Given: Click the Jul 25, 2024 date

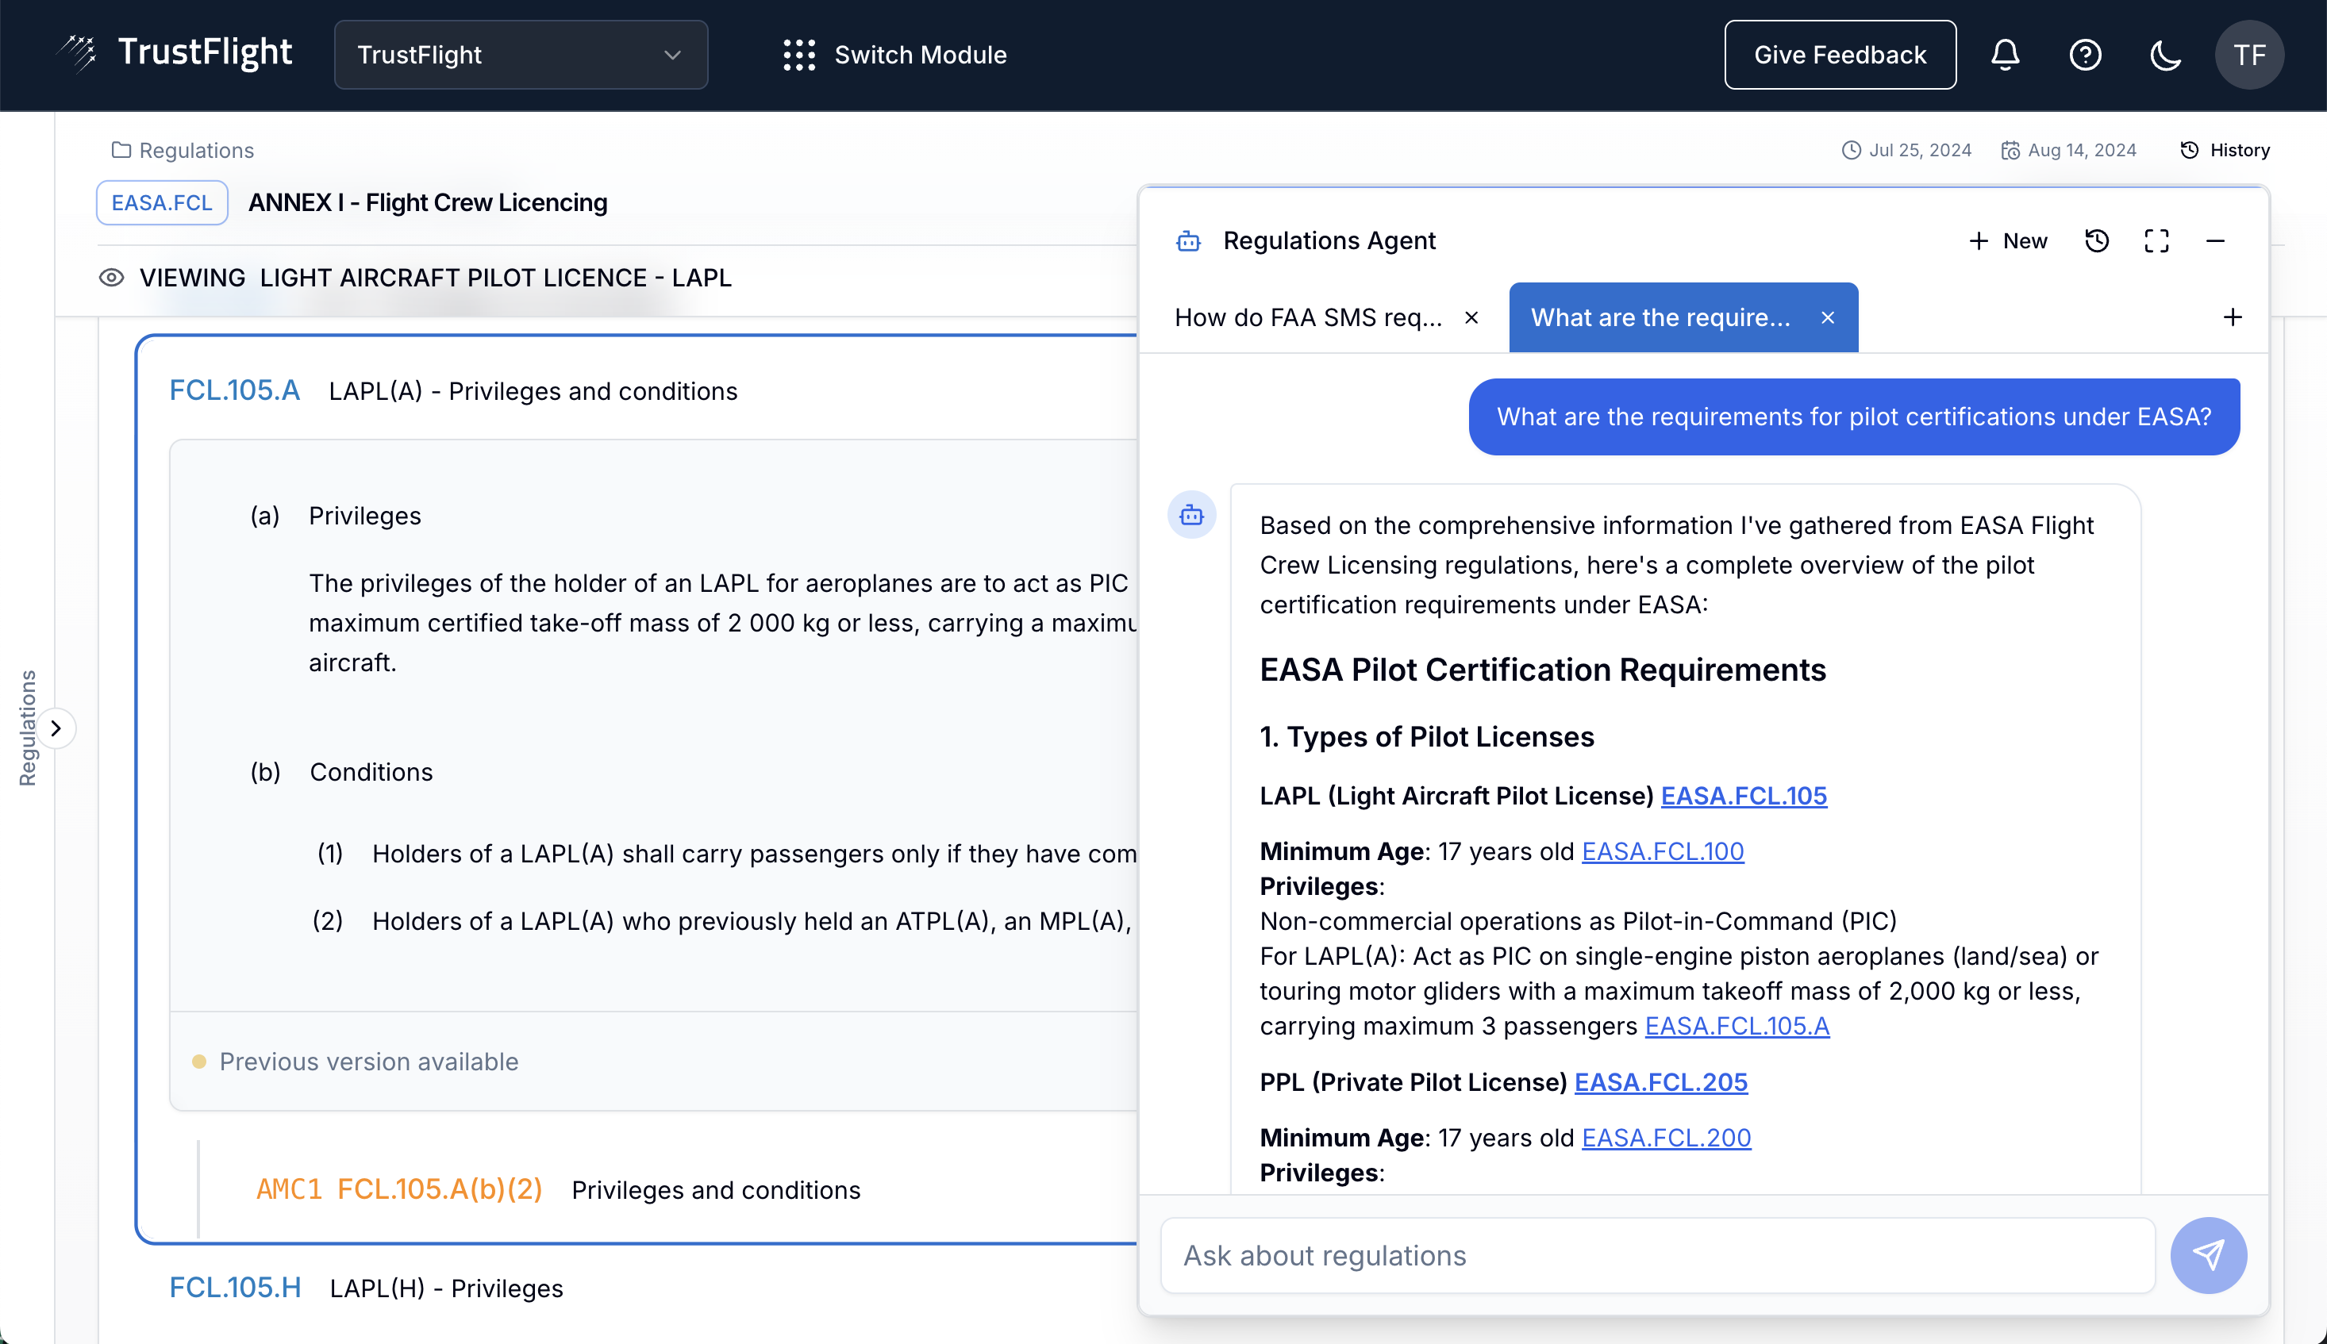Looking at the screenshot, I should (1907, 149).
